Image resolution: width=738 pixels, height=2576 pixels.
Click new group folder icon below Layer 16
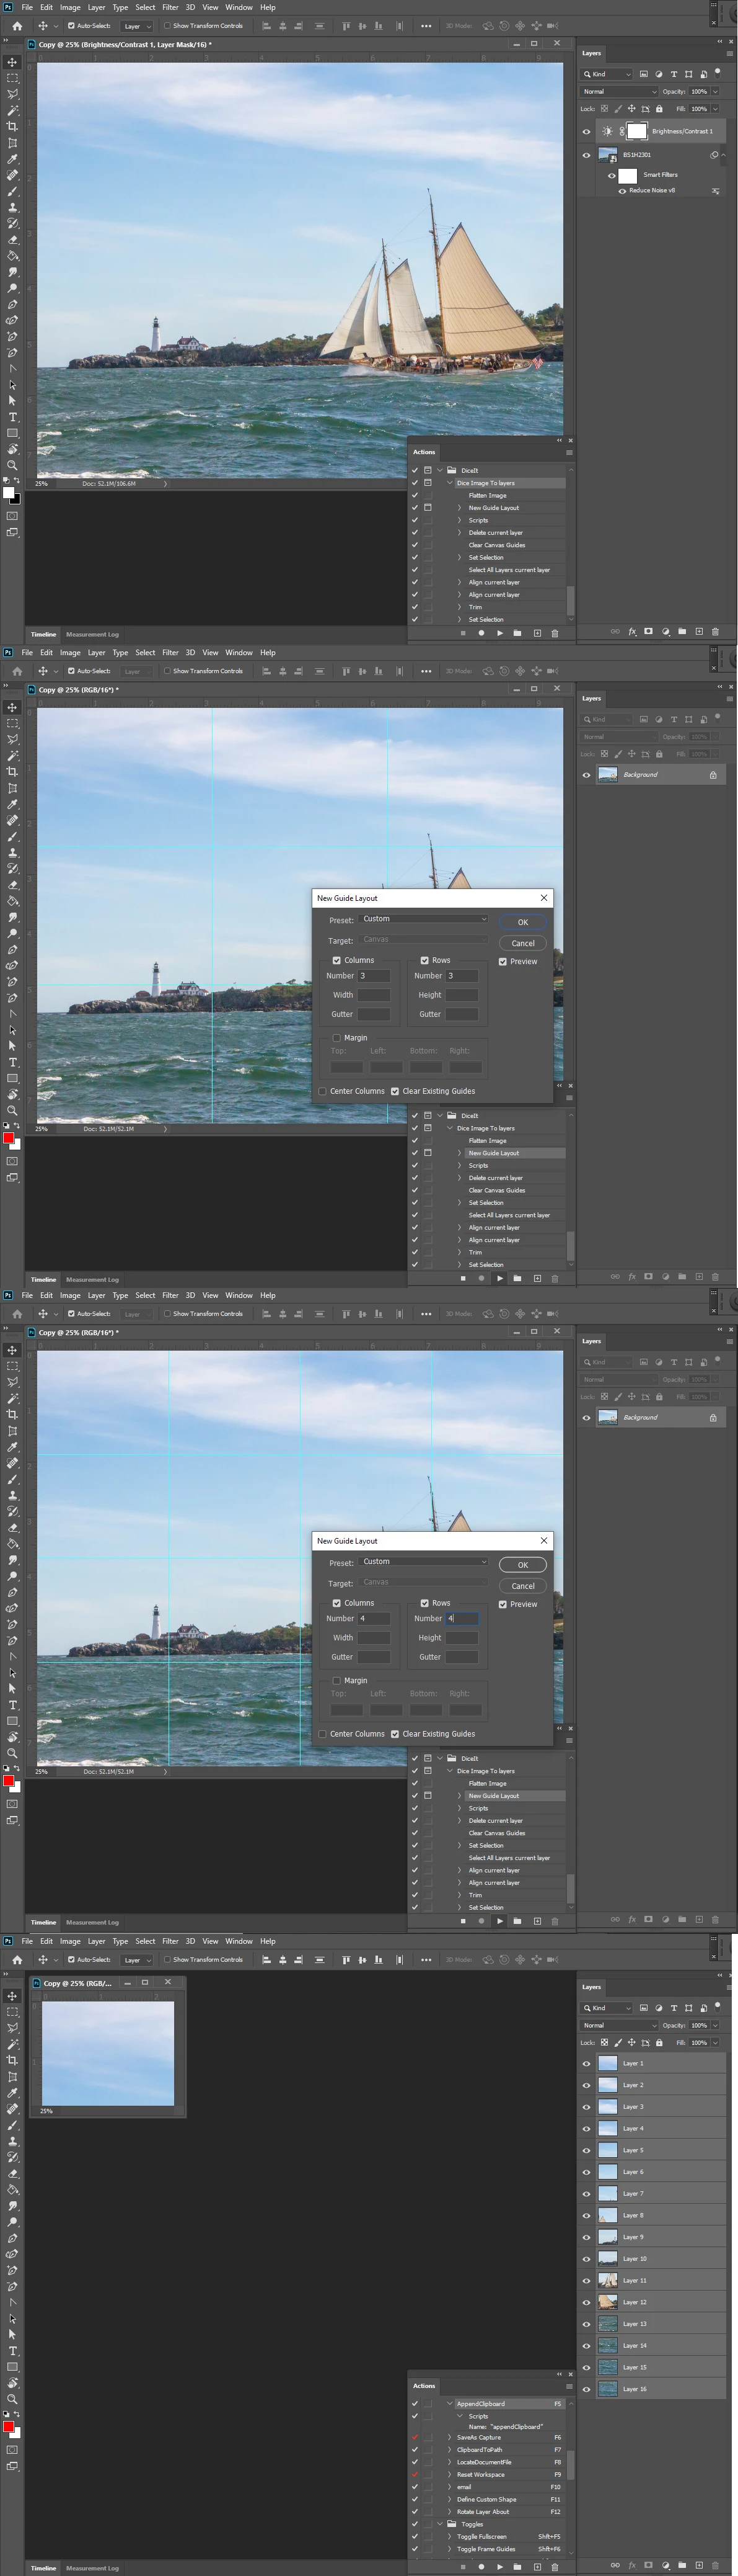(x=682, y=2565)
